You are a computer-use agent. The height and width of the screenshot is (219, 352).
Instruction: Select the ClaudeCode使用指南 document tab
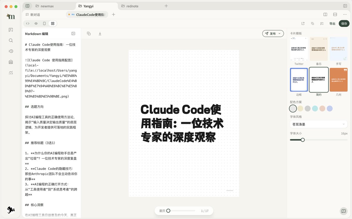click(87, 15)
